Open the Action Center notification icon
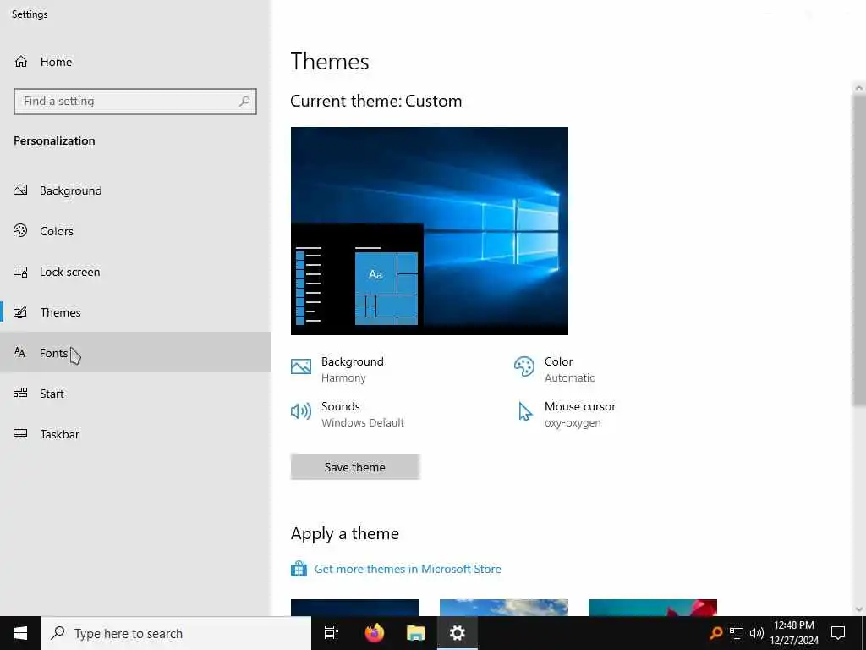This screenshot has width=866, height=650. pyautogui.click(x=838, y=633)
